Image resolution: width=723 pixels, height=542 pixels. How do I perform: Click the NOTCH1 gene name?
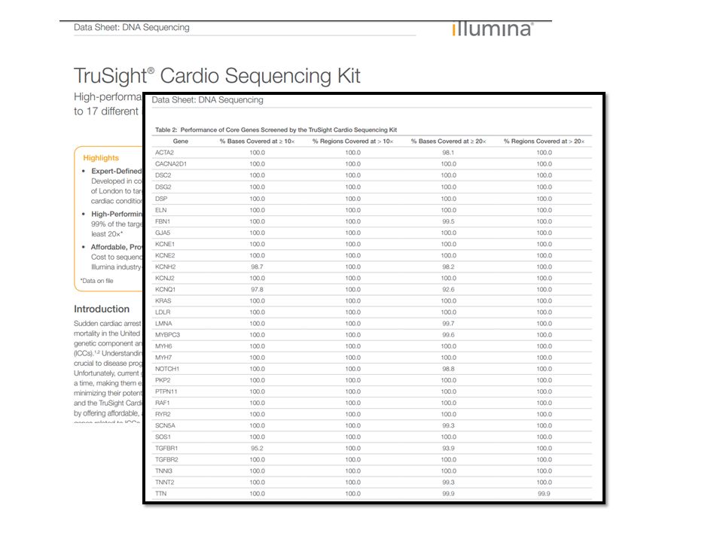coord(167,369)
